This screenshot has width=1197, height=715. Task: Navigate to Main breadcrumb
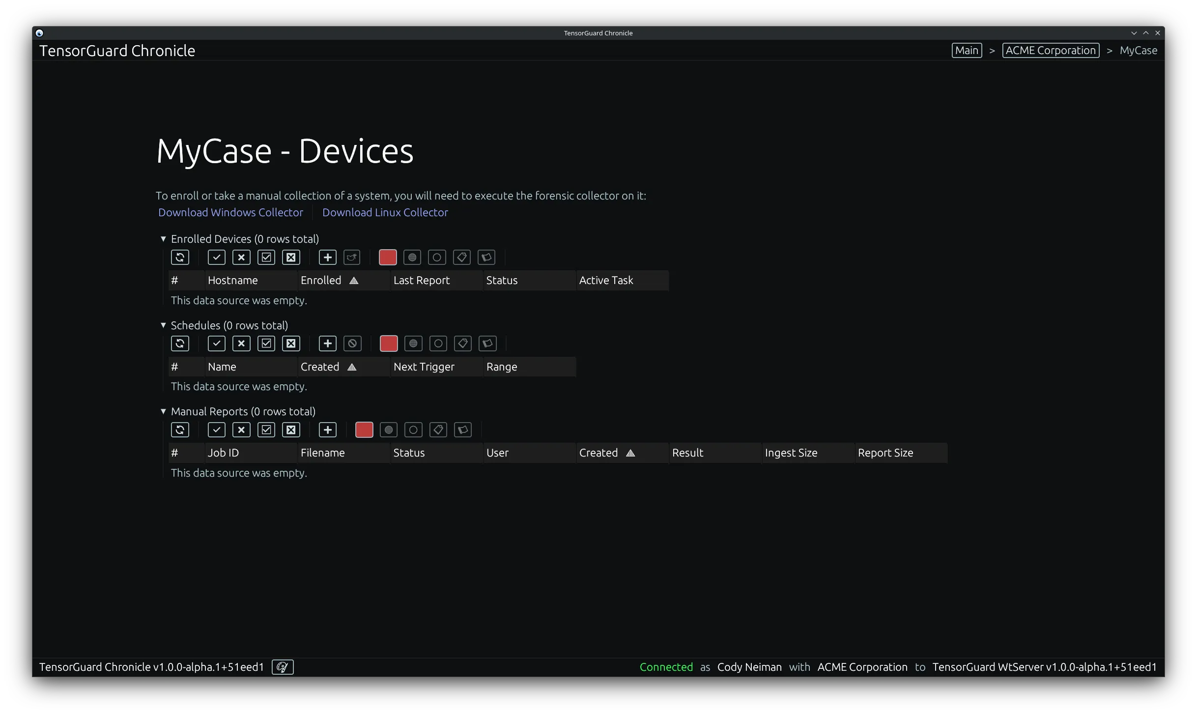coord(966,50)
